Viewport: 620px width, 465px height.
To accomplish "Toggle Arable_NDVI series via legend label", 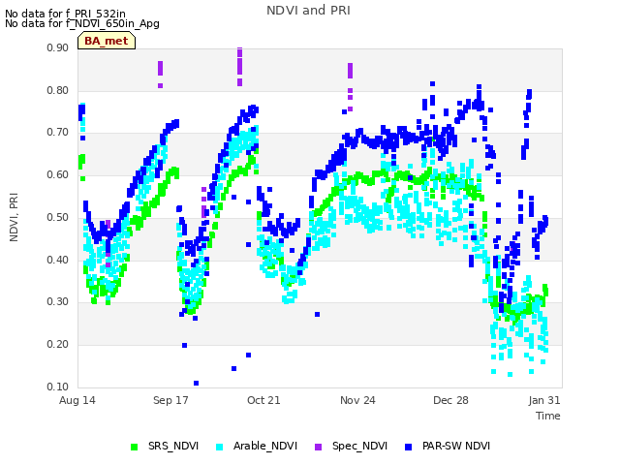I will (x=265, y=446).
